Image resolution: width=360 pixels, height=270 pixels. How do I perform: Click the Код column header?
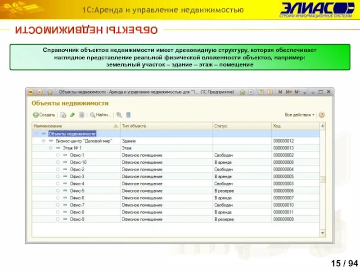pyautogui.click(x=296, y=126)
